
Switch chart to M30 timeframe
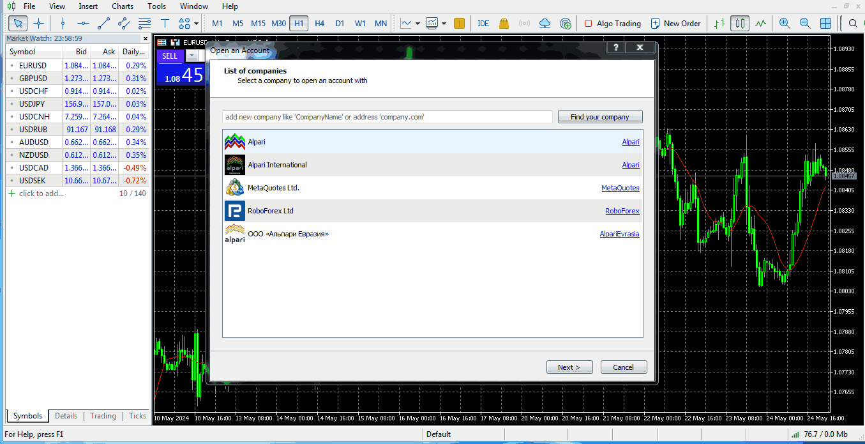pyautogui.click(x=278, y=24)
